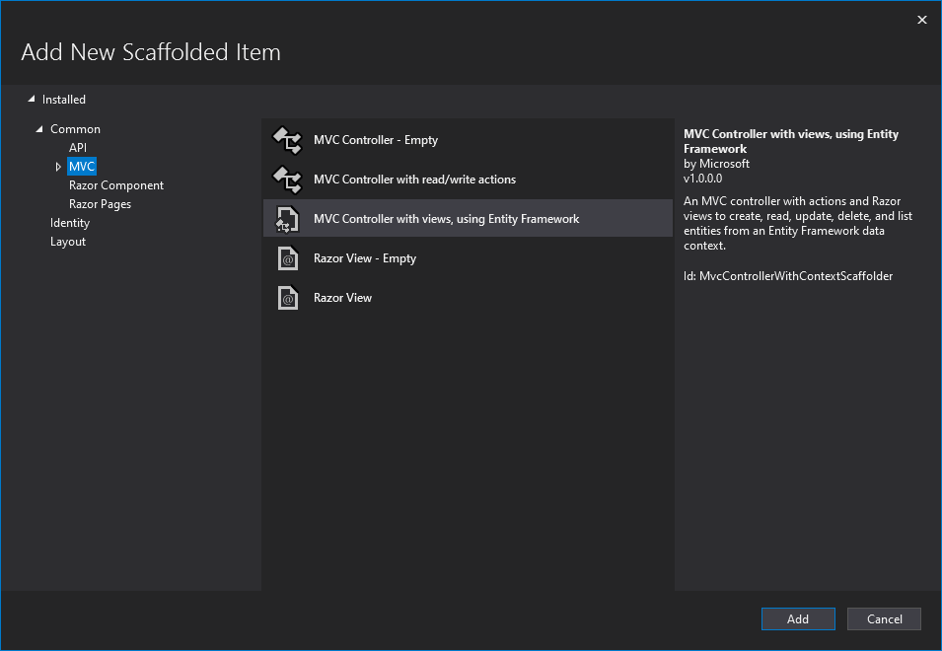The height and width of the screenshot is (651, 942).
Task: Choose Razor Pages in the tree
Action: click(100, 204)
